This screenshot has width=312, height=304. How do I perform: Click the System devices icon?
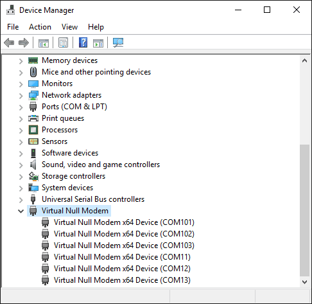coord(33,188)
